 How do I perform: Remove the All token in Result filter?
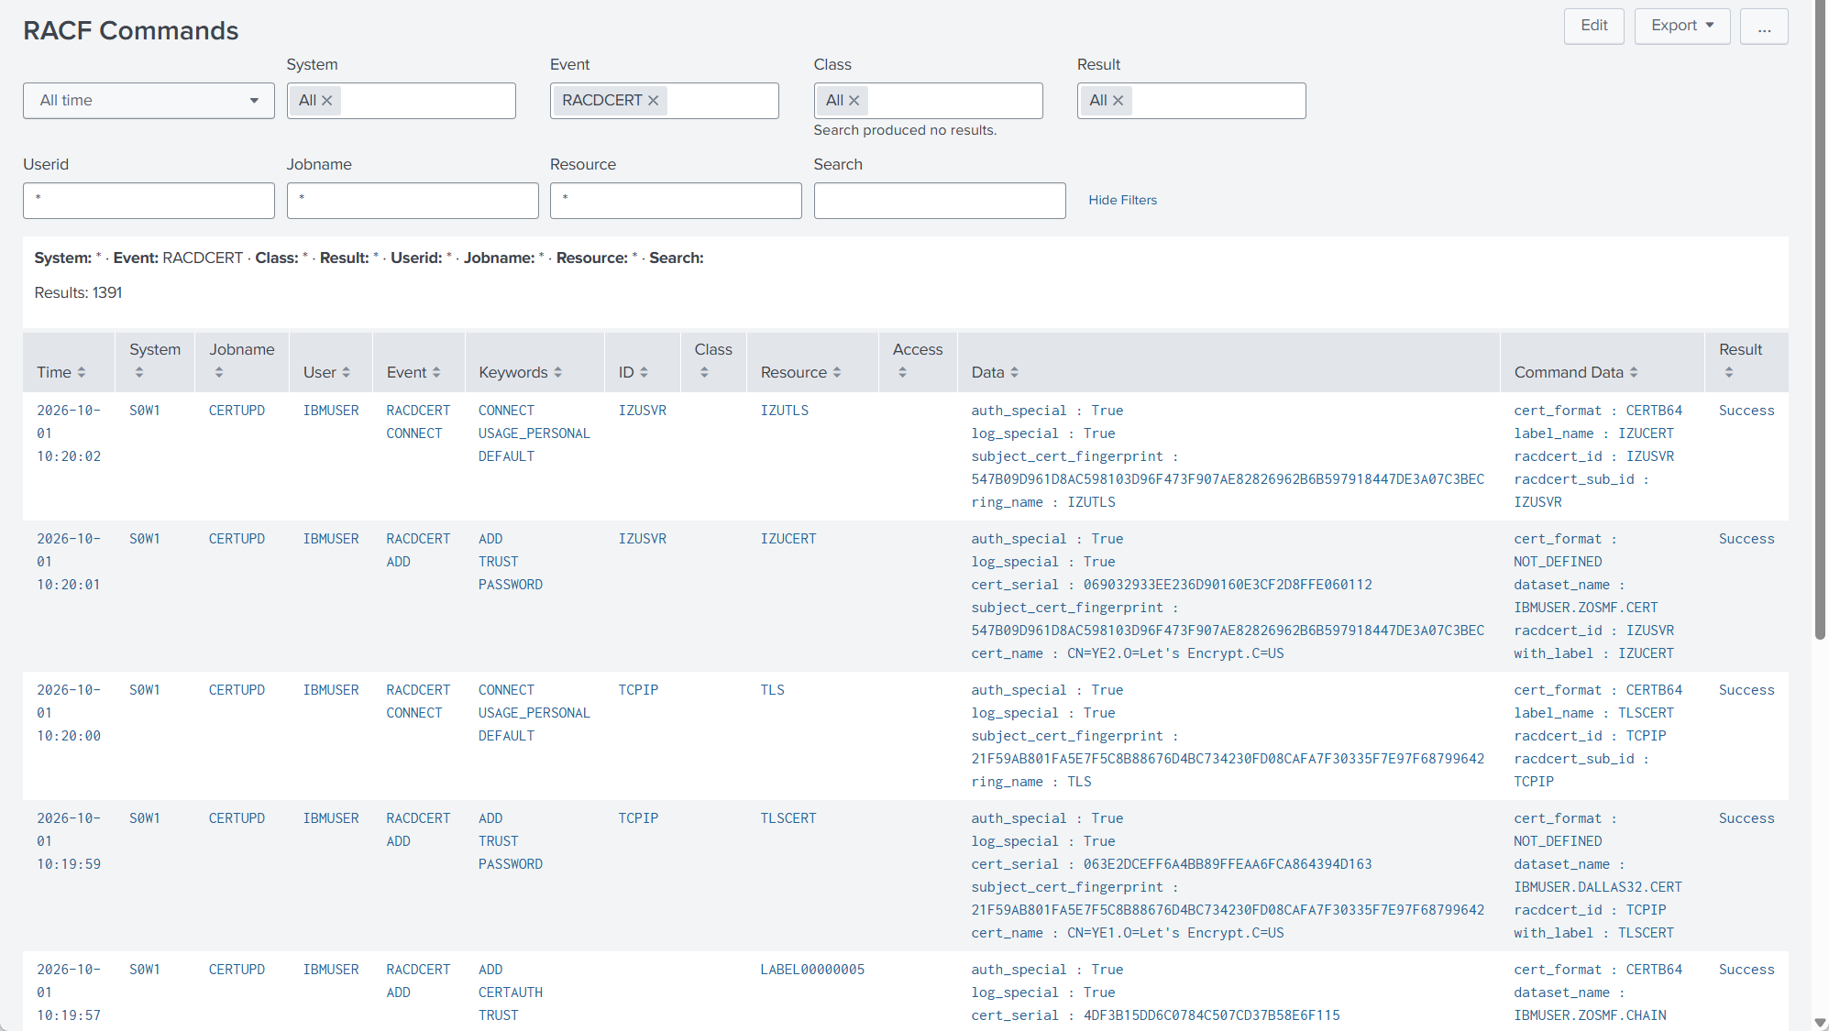pos(1118,101)
